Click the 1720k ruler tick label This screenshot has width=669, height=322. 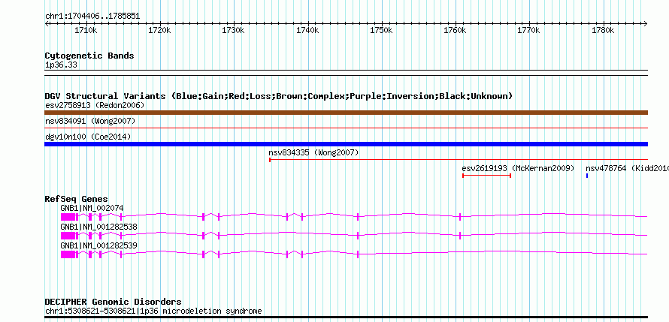(159, 31)
